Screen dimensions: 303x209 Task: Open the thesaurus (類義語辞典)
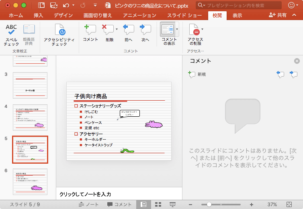click(29, 34)
